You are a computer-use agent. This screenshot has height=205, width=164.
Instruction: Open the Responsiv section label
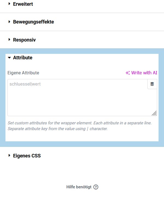(24, 40)
